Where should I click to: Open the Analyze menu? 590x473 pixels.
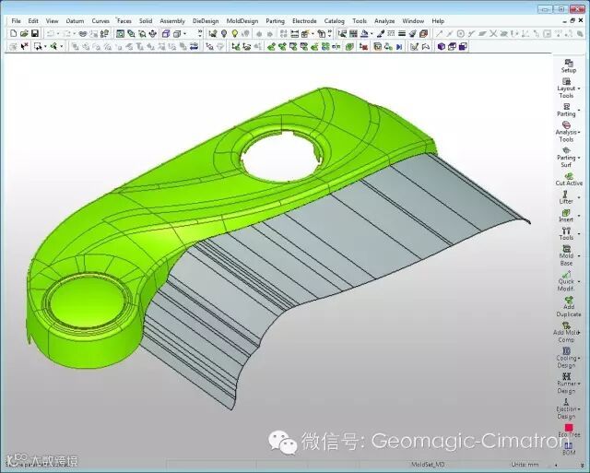click(384, 21)
